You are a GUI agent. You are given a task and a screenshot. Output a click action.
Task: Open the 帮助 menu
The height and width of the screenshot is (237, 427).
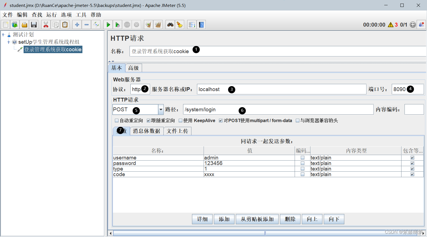pyautogui.click(x=96, y=15)
